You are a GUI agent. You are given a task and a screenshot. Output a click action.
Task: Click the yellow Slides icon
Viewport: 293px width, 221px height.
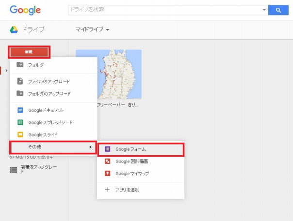[x=20, y=134]
